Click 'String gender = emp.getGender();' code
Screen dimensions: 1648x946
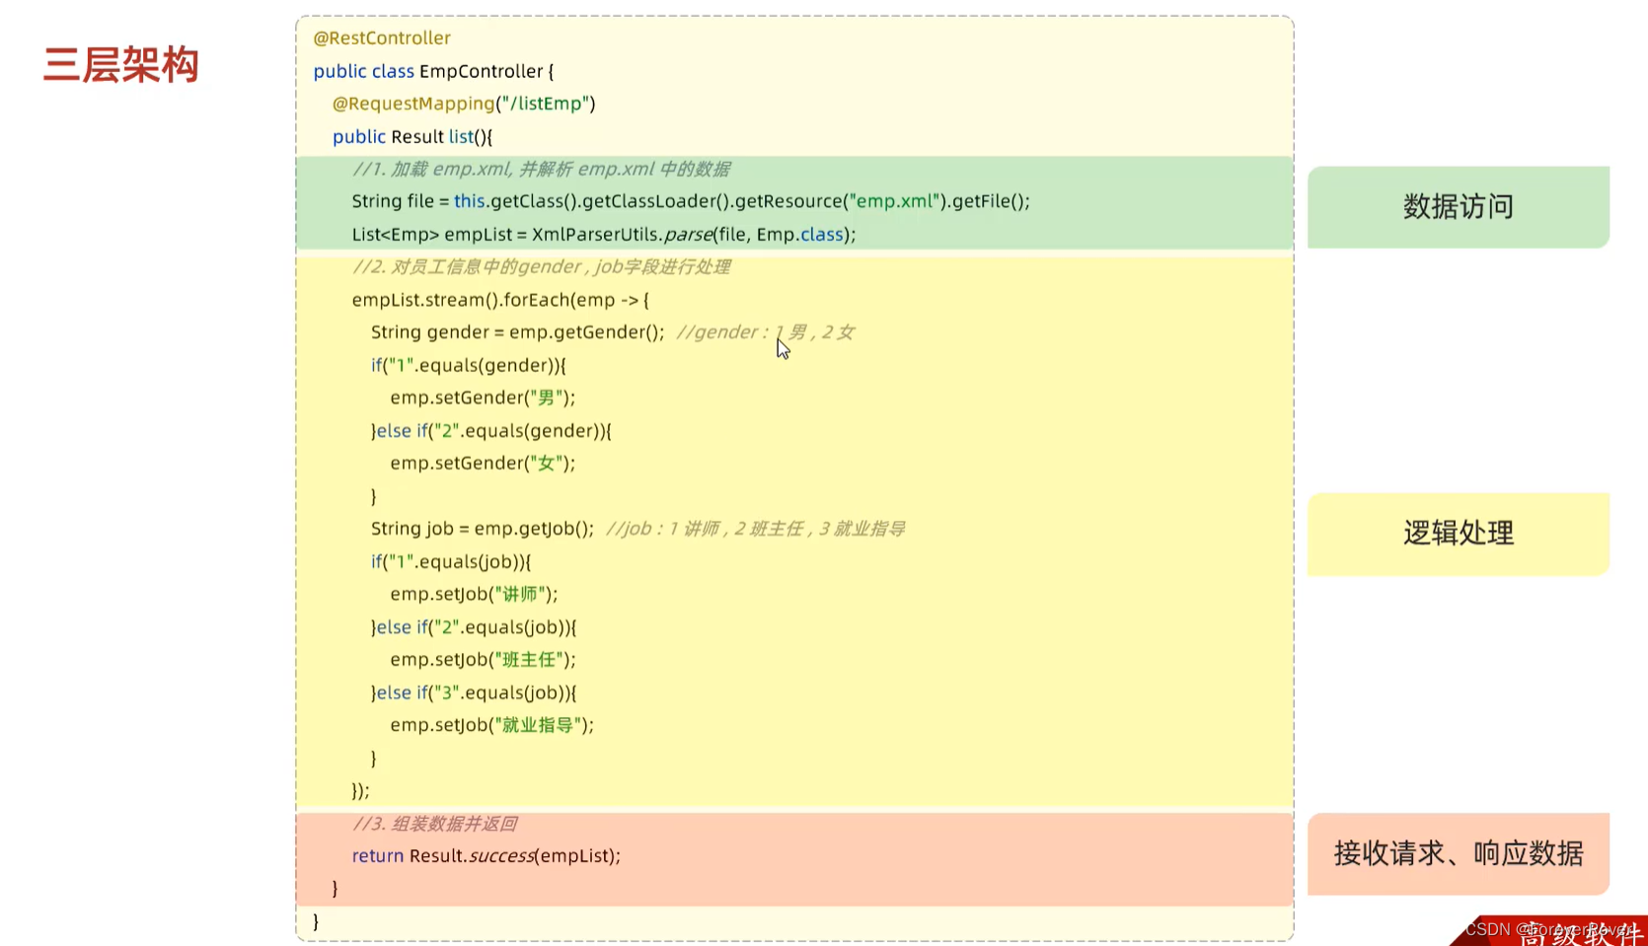point(518,332)
